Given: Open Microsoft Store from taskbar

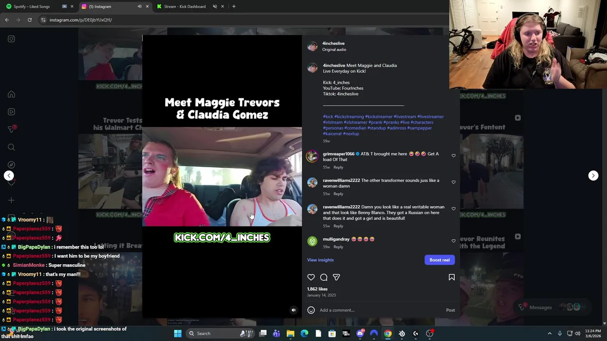Looking at the screenshot, I should coord(332,333).
